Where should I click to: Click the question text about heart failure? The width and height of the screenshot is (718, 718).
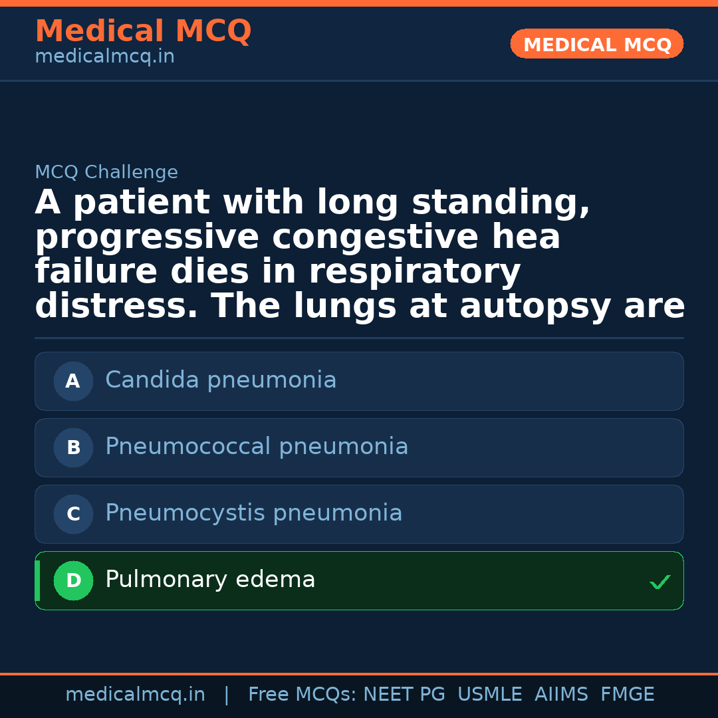(x=359, y=255)
